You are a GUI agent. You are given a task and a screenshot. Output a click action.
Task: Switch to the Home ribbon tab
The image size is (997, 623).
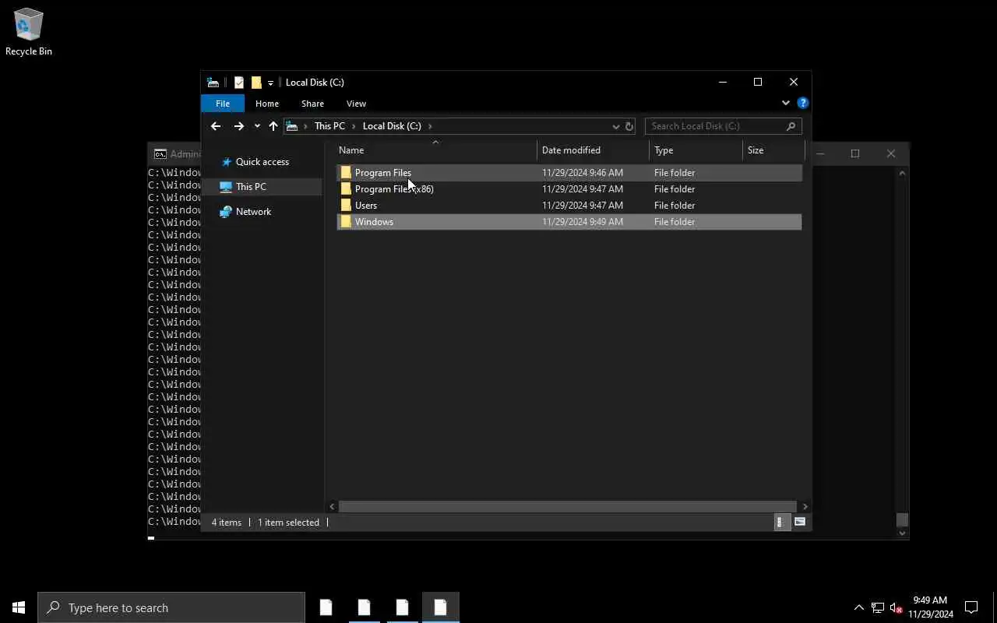[267, 104]
